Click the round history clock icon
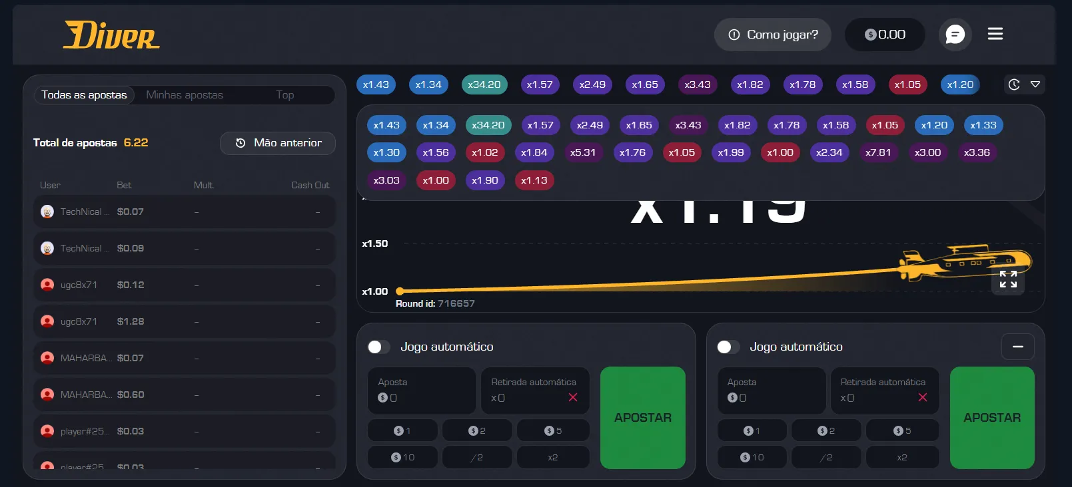The height and width of the screenshot is (487, 1072). coord(1014,84)
